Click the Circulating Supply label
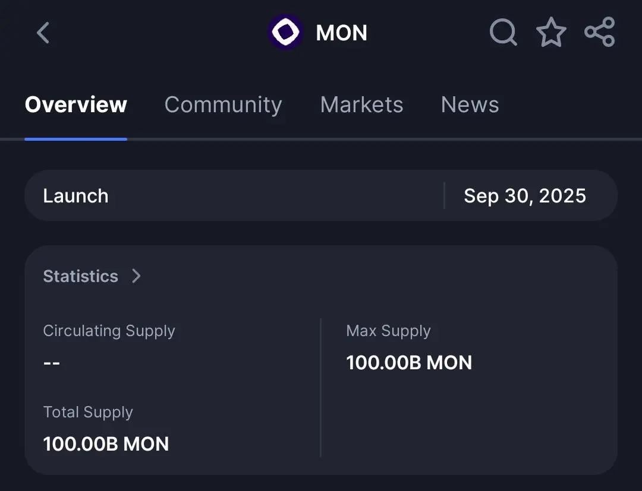 coord(109,331)
